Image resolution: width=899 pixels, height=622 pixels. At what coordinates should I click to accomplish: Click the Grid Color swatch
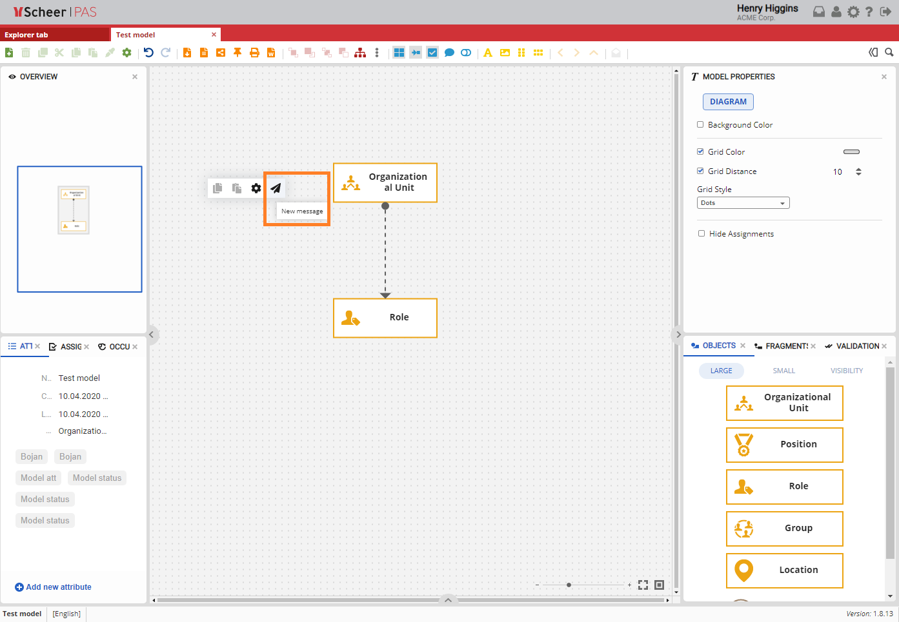pyautogui.click(x=851, y=152)
